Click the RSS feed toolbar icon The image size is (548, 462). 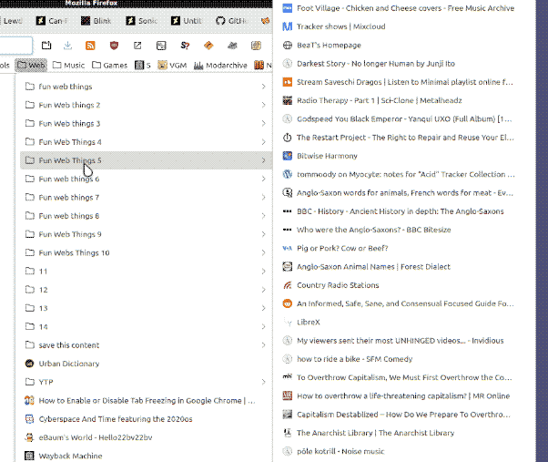click(90, 46)
